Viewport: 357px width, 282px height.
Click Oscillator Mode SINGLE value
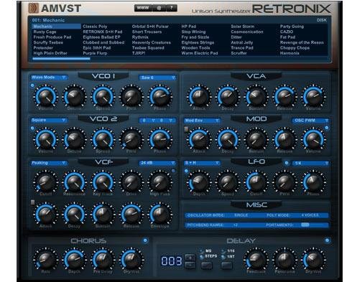241,215
